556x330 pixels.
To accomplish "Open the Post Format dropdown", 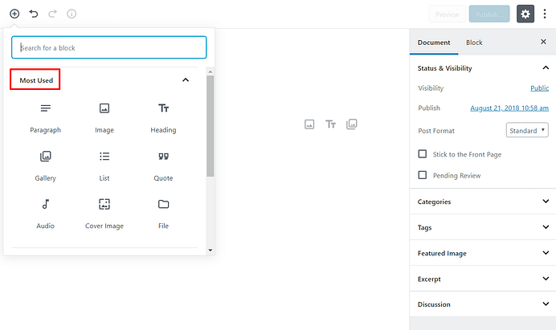I will pyautogui.click(x=527, y=130).
